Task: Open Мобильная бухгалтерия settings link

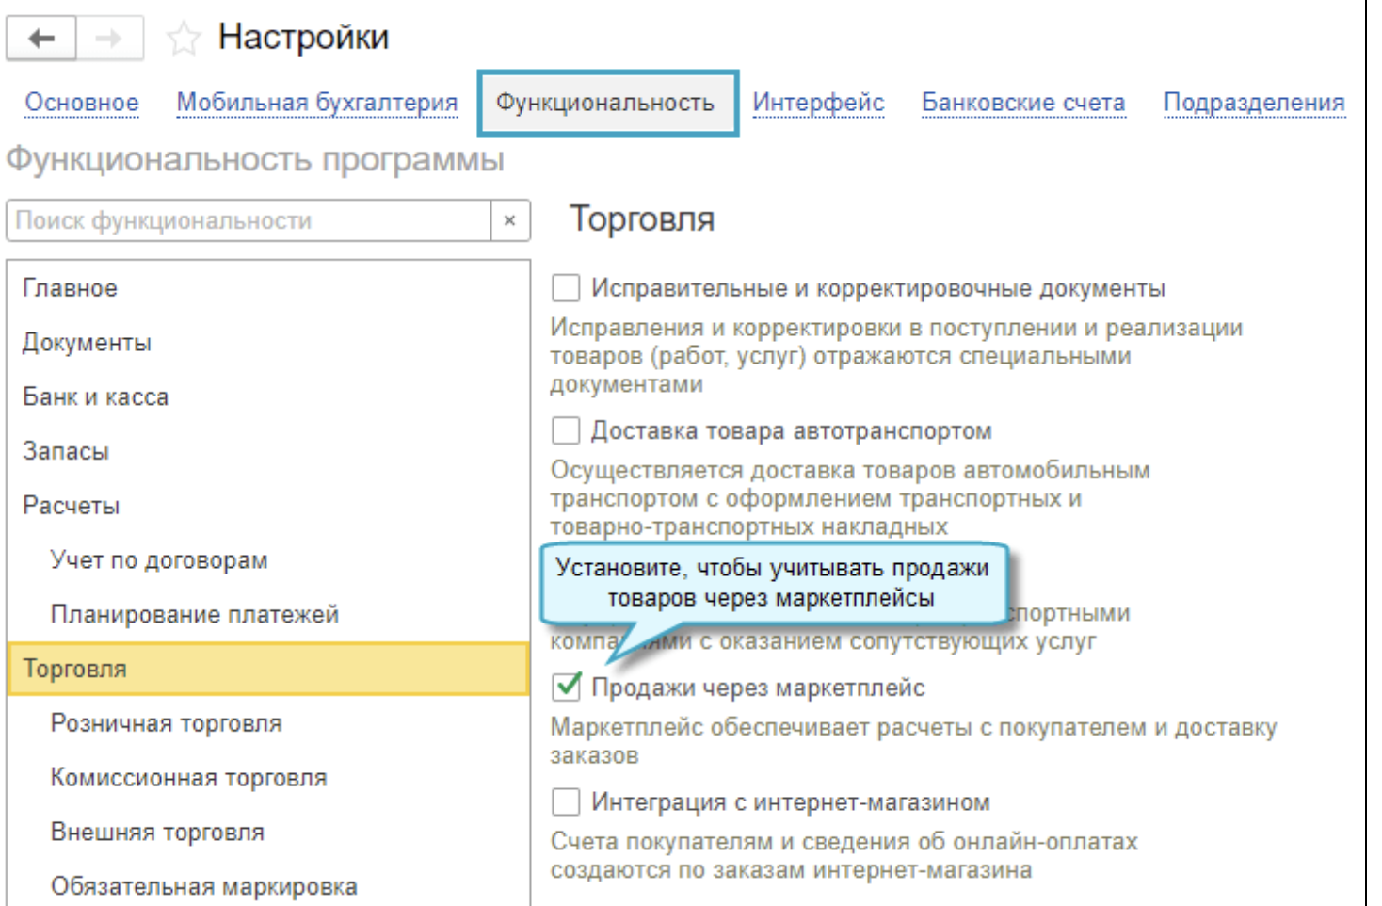Action: coord(317,103)
